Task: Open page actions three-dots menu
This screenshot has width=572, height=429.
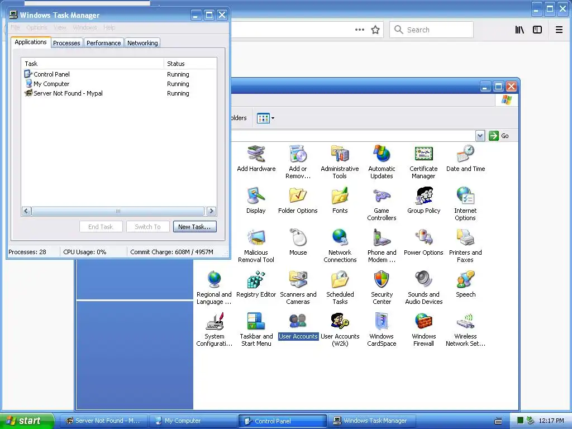Action: [360, 30]
